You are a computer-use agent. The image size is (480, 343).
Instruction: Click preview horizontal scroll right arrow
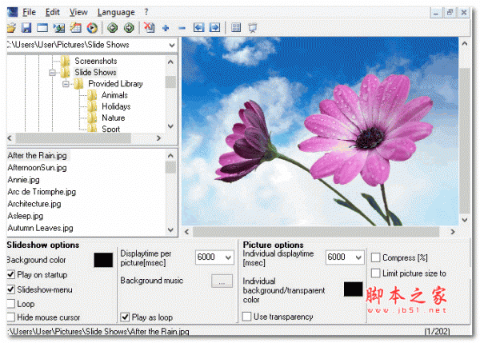tap(453, 232)
